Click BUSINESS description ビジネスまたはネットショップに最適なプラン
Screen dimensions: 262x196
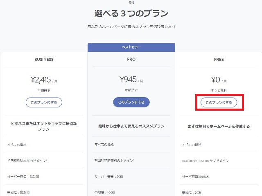pos(44,126)
